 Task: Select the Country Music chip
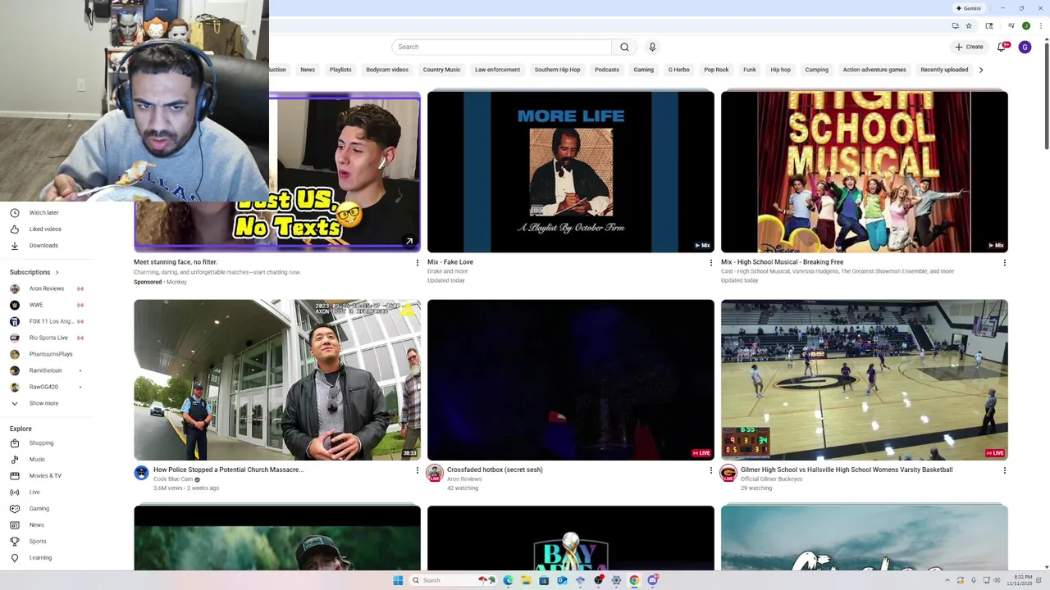pyautogui.click(x=441, y=70)
